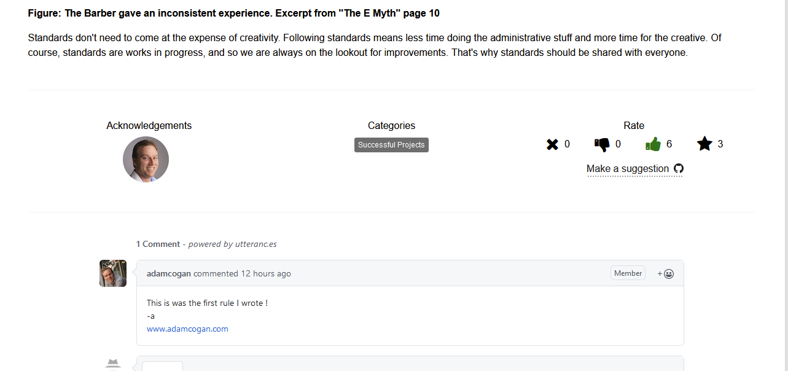The width and height of the screenshot is (788, 371).
Task: Click the star rating count of 3
Action: click(720, 144)
